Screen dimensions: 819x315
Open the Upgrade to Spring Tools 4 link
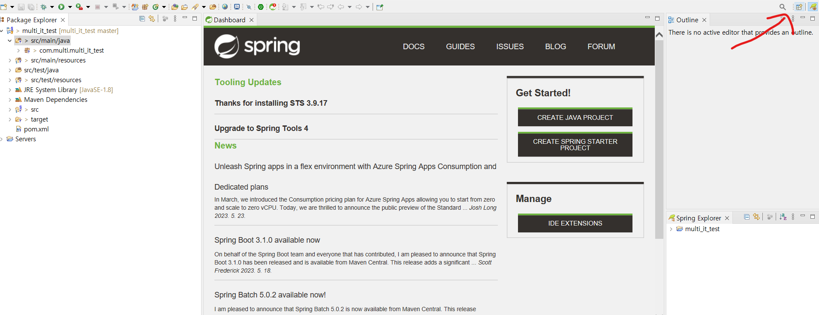261,128
